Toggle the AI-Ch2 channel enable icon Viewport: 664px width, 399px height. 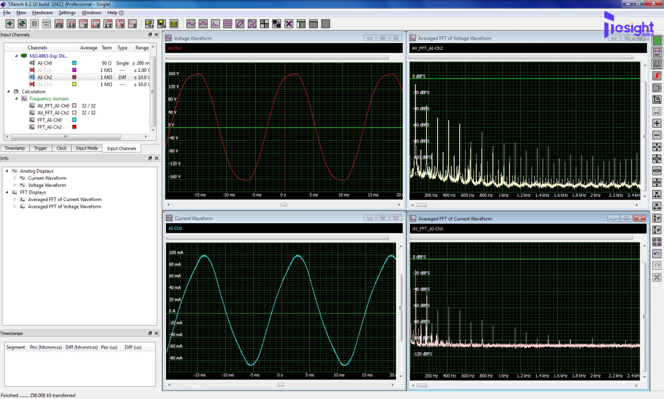click(32, 77)
